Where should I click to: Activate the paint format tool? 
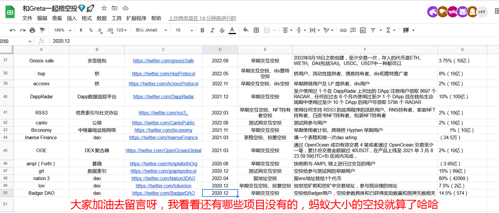tap(42, 30)
